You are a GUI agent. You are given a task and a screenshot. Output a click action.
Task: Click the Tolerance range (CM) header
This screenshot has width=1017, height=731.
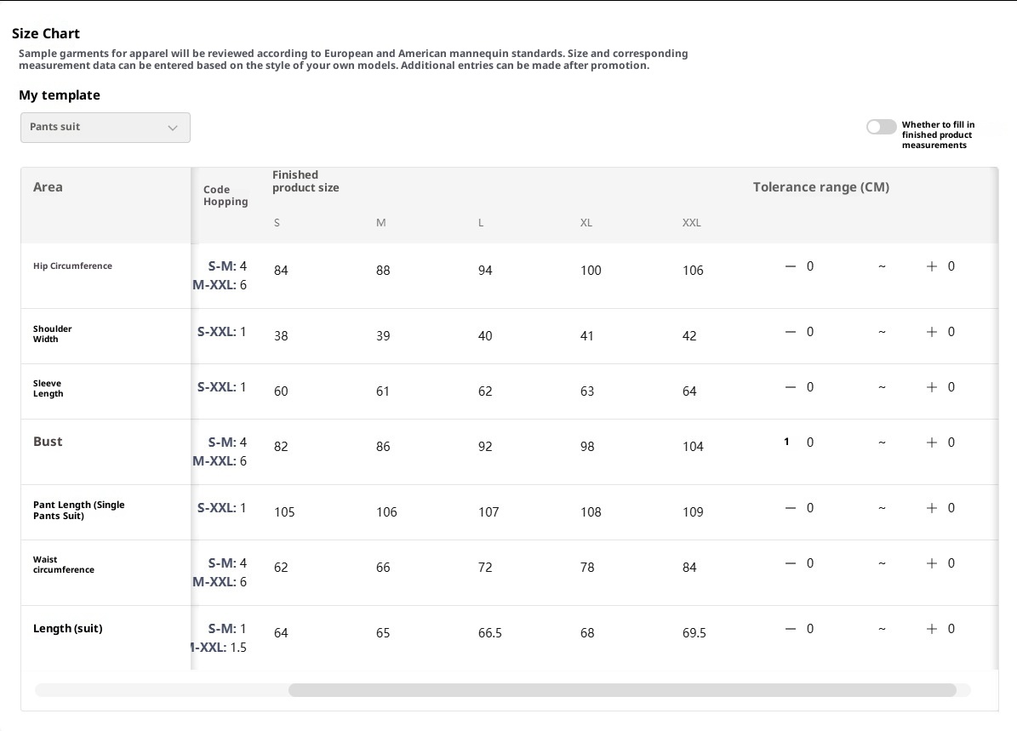[x=820, y=187]
